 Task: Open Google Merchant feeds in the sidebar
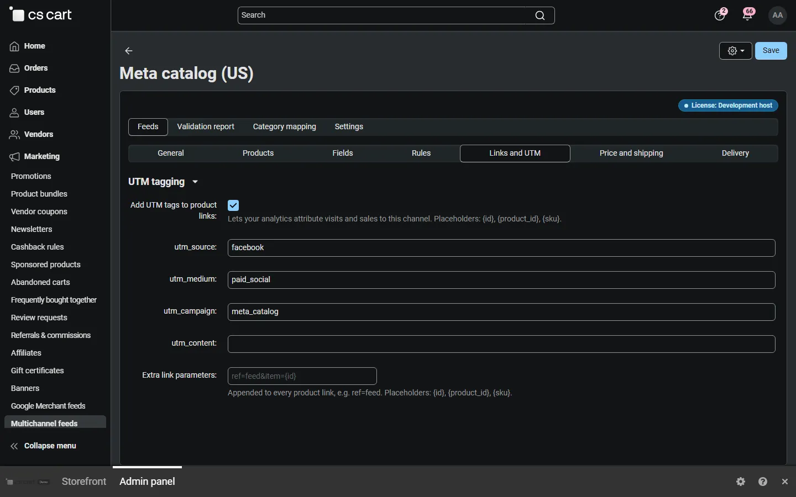[x=48, y=406]
